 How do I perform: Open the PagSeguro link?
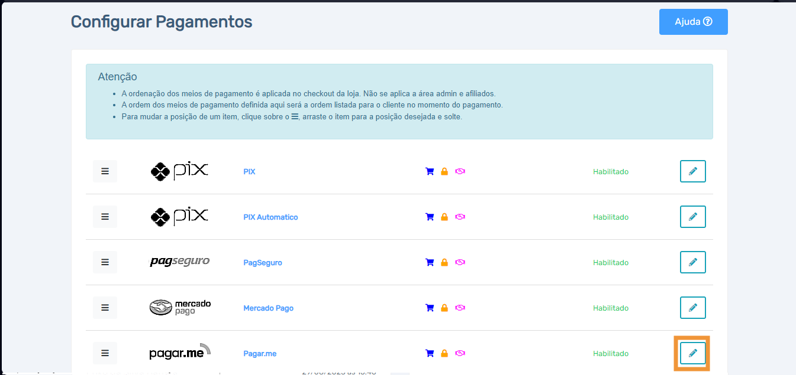coord(263,263)
